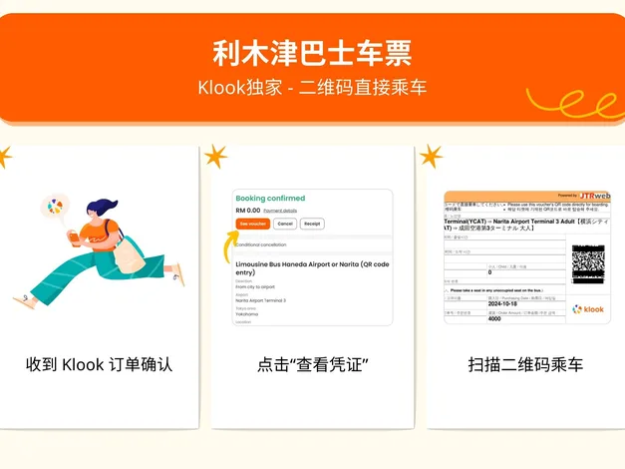This screenshot has width=625, height=469.
Task: Click the Limousine Bus Haneda Airport title text
Action: coord(312,268)
